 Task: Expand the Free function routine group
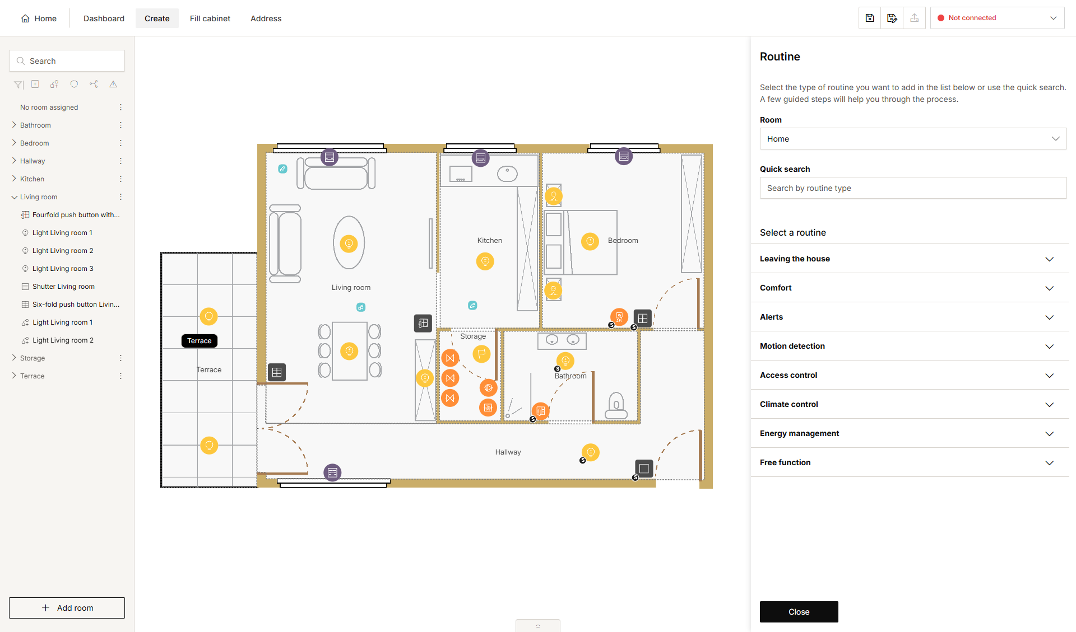pos(910,462)
